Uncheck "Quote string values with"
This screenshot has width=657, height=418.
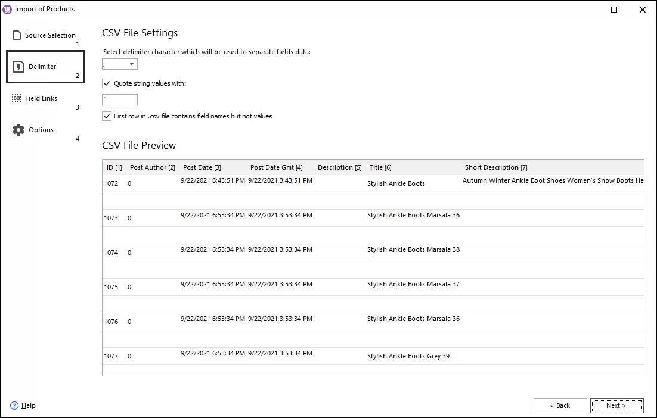pos(106,83)
